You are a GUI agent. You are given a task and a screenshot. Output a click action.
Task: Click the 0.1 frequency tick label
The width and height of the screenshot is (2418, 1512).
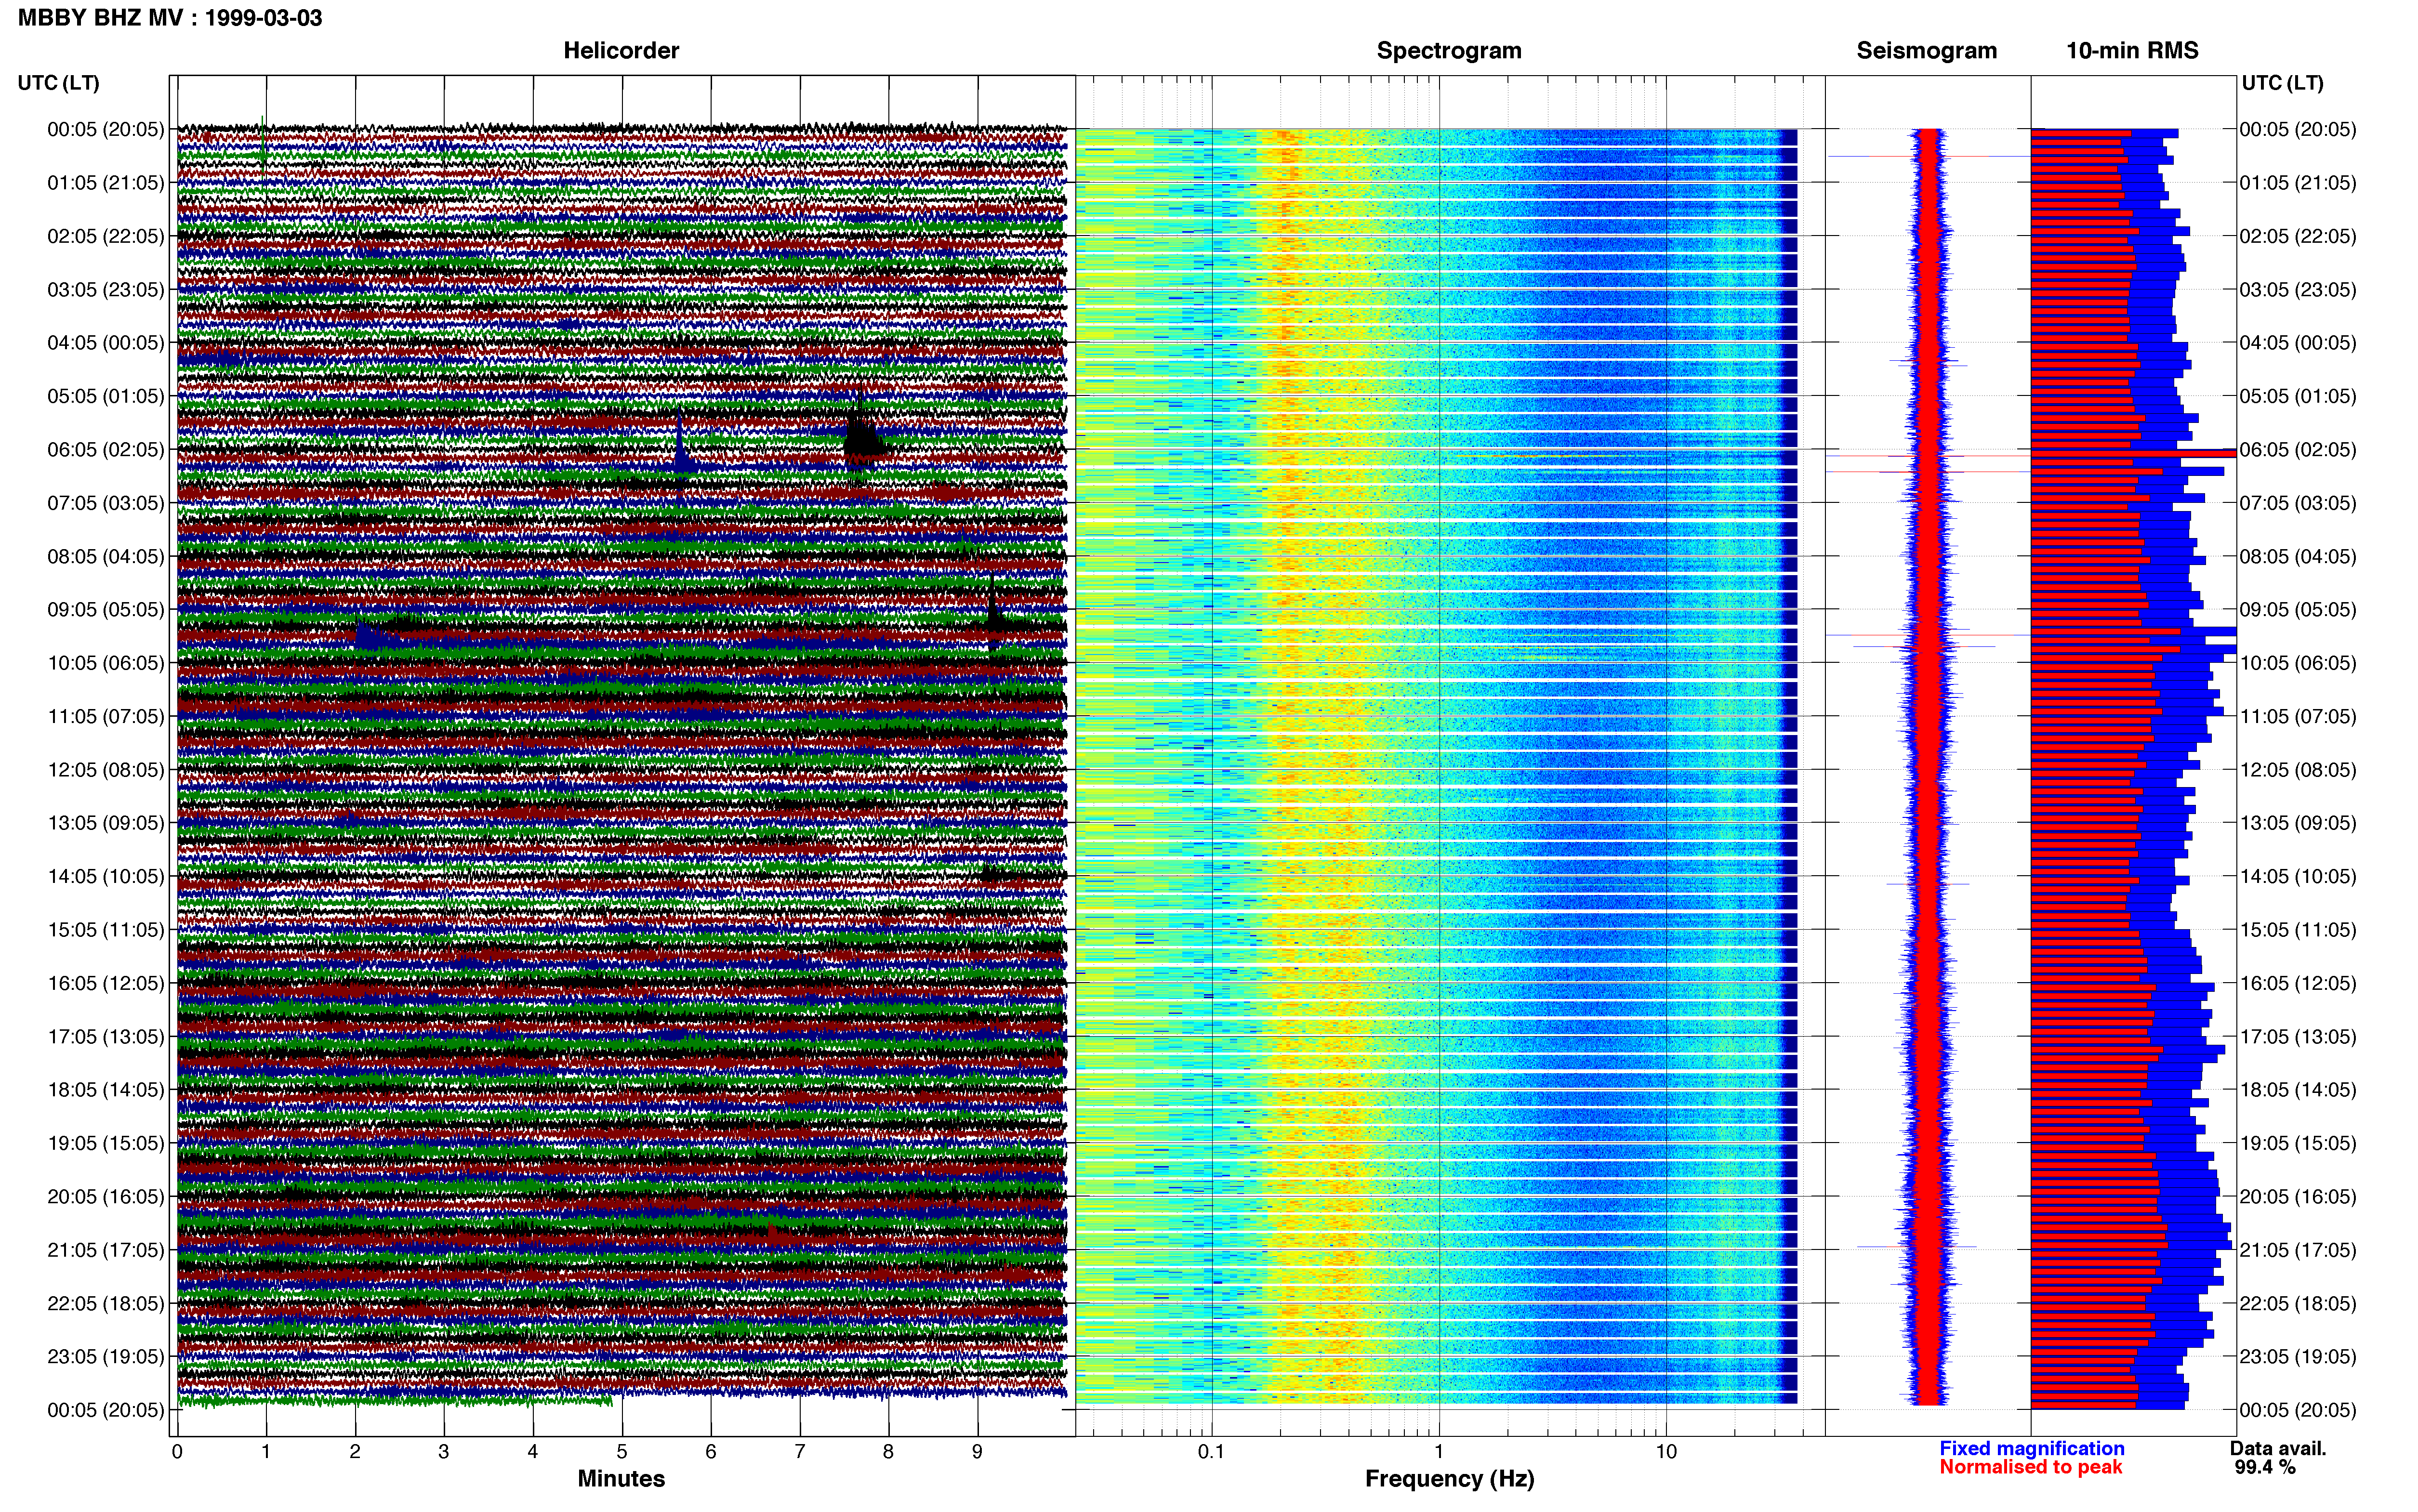(1211, 1451)
